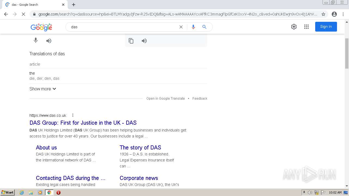
Task: Launch Internet Explorer from taskbar
Action: [x=22, y=192]
